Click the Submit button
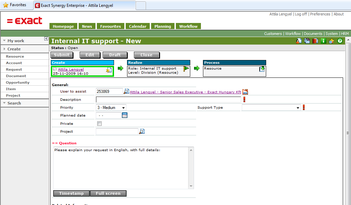The width and height of the screenshot is (351, 205). (62, 55)
